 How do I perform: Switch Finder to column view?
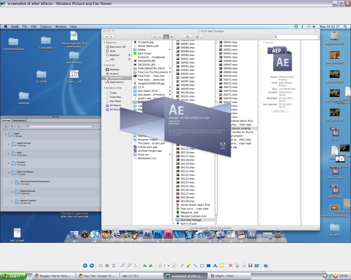click(166, 37)
